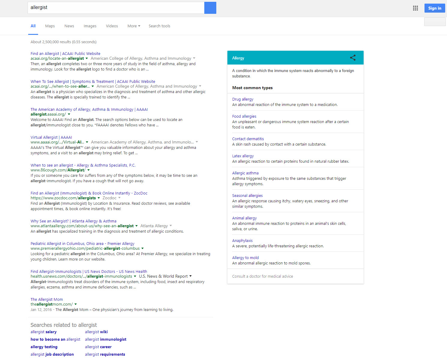Switch to the Images tab
Image resolution: width=447 pixels, height=362 pixels.
pos(90,26)
